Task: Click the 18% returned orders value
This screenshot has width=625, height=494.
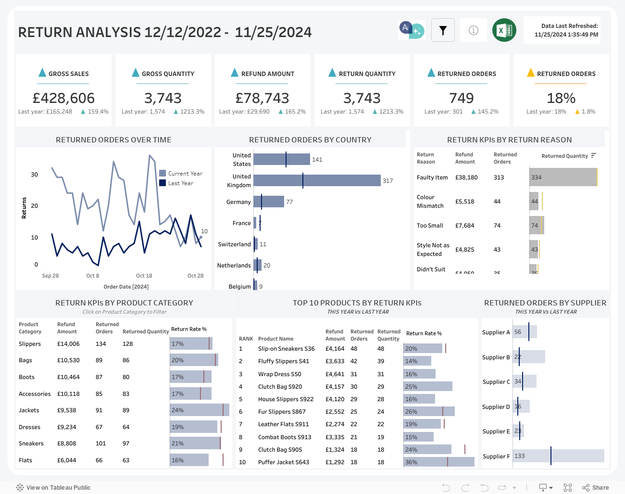Action: [x=561, y=98]
